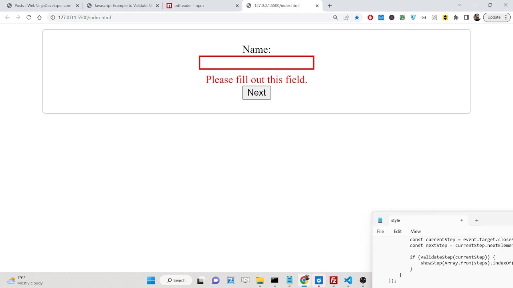Open a new browser tab
Image resolution: width=513 pixels, height=288 pixels.
point(329,6)
